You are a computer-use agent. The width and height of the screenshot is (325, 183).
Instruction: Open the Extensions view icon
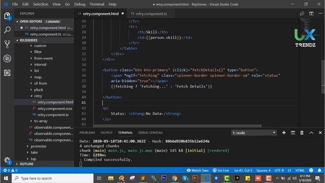click(7, 73)
